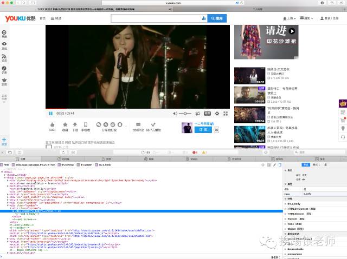
Task: Click the headset support icon on right edge
Action: pos(343,137)
